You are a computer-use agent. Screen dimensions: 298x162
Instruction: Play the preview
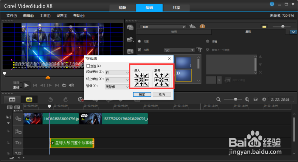point(27,85)
